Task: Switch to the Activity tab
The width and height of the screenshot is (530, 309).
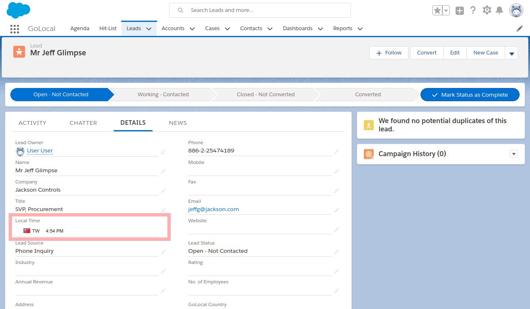Action: pos(32,123)
